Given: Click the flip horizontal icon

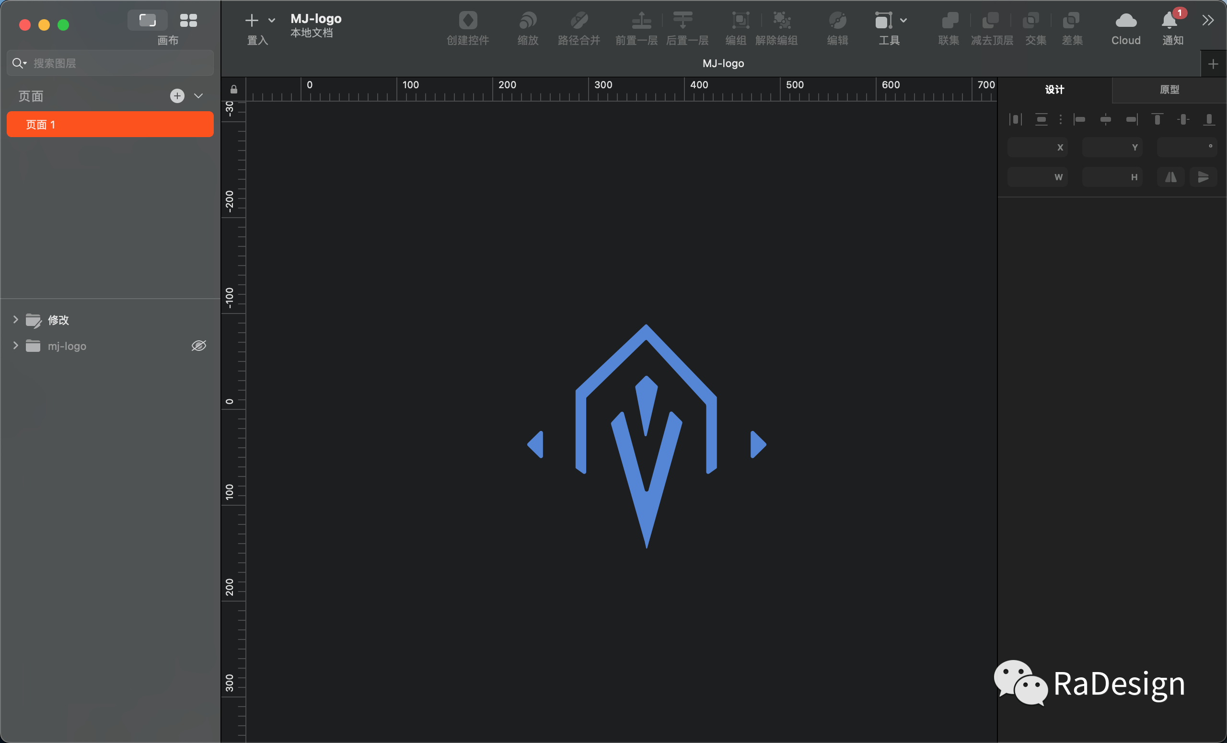Looking at the screenshot, I should click(x=1171, y=177).
